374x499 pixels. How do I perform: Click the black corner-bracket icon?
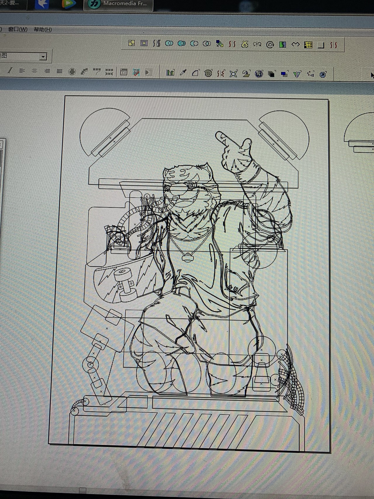[x=321, y=45]
